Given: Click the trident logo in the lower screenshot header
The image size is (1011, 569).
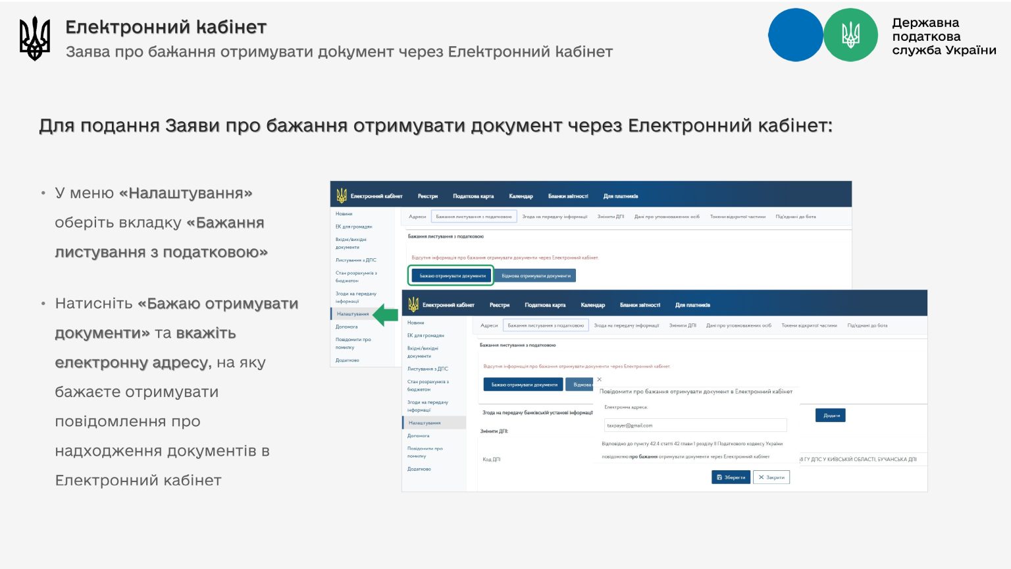Looking at the screenshot, I should coord(413,304).
